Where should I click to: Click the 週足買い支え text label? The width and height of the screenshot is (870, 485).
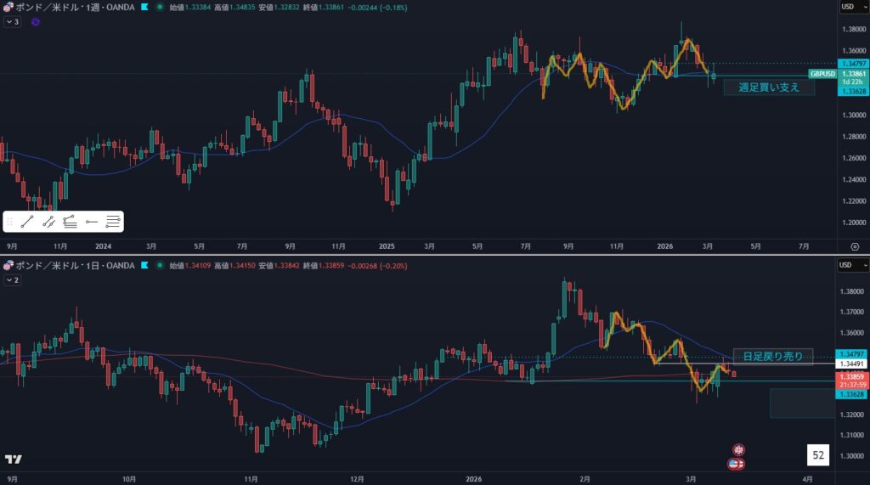click(x=769, y=87)
